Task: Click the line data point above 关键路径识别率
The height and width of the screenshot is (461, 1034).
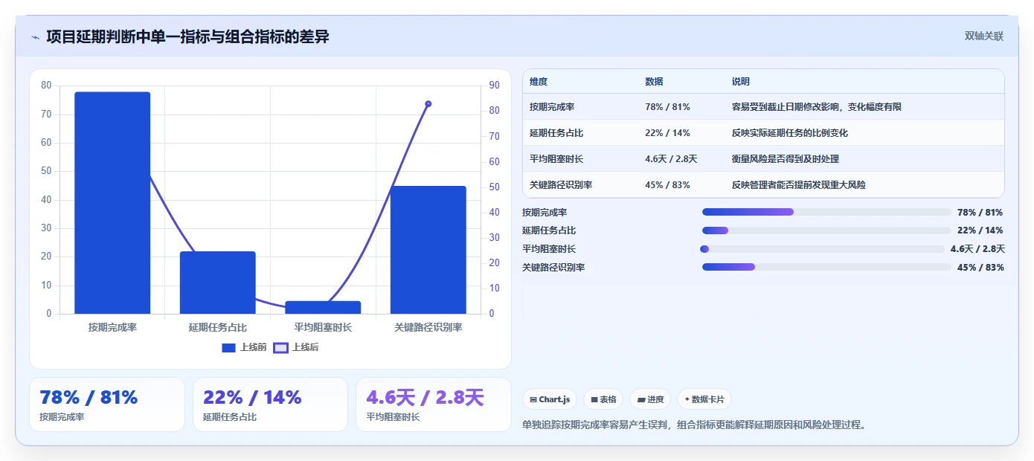Action: (x=428, y=103)
